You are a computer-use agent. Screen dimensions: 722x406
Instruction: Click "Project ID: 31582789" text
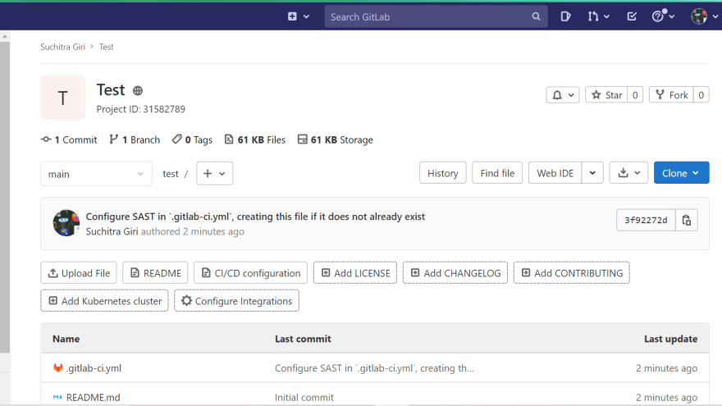(141, 109)
